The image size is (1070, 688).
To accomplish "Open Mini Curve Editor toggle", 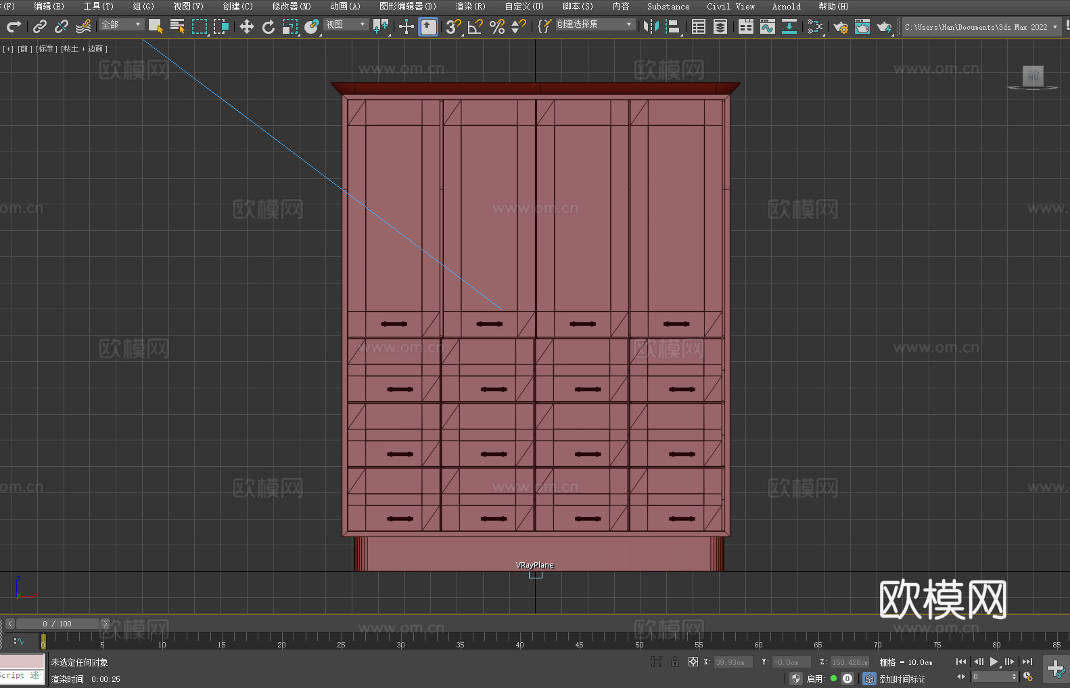I will coord(19,641).
